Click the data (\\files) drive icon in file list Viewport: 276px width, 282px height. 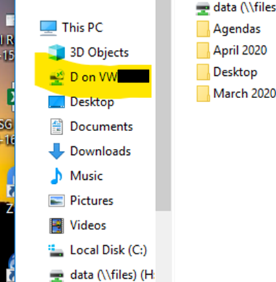click(203, 9)
